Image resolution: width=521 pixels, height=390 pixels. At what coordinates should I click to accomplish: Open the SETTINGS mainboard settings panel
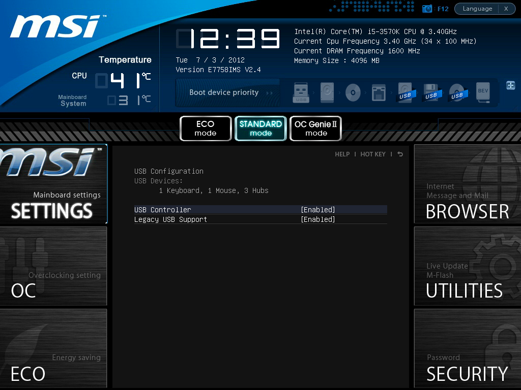[53, 184]
